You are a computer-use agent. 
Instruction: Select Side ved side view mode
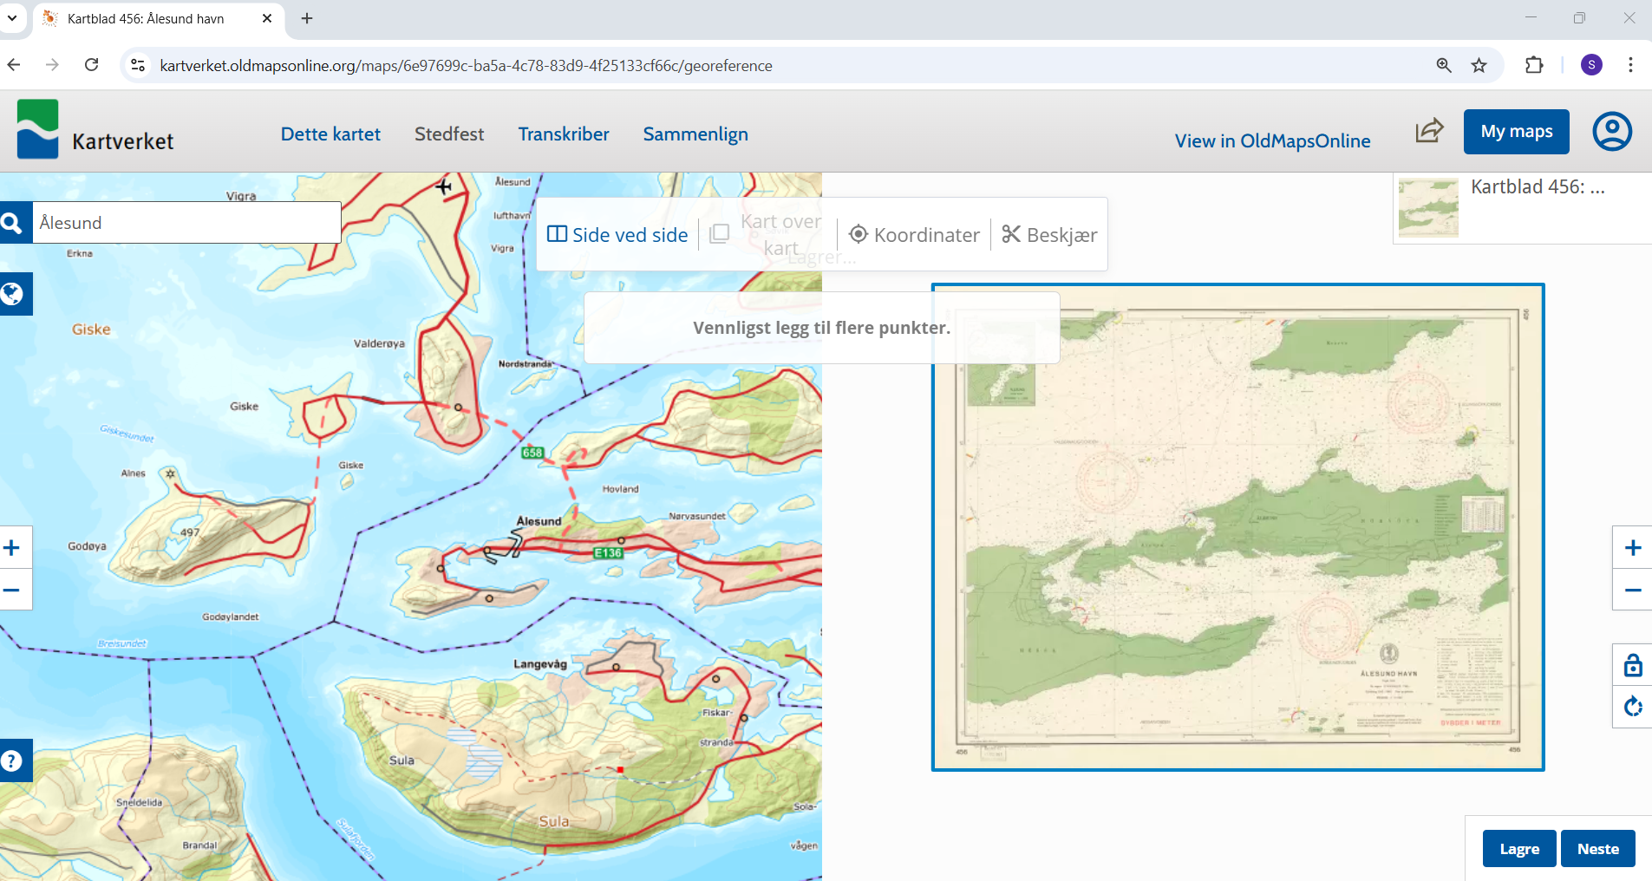617,235
